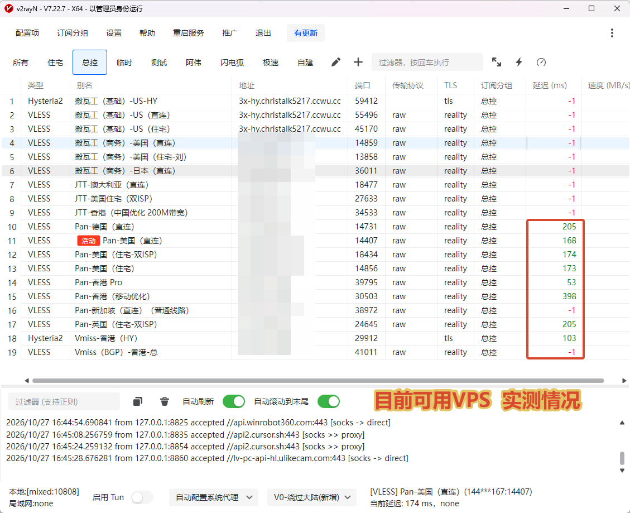Sort by the 别名 column header
Screen dimensions: 630x513
coord(151,85)
